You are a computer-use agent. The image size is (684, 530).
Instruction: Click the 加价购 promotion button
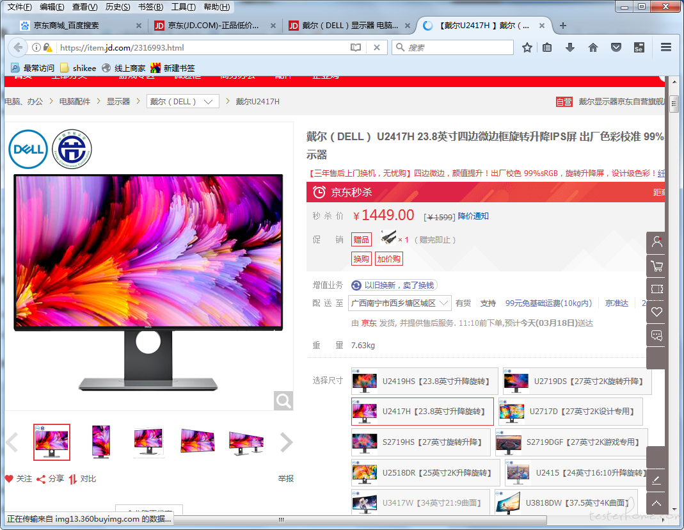tap(388, 259)
